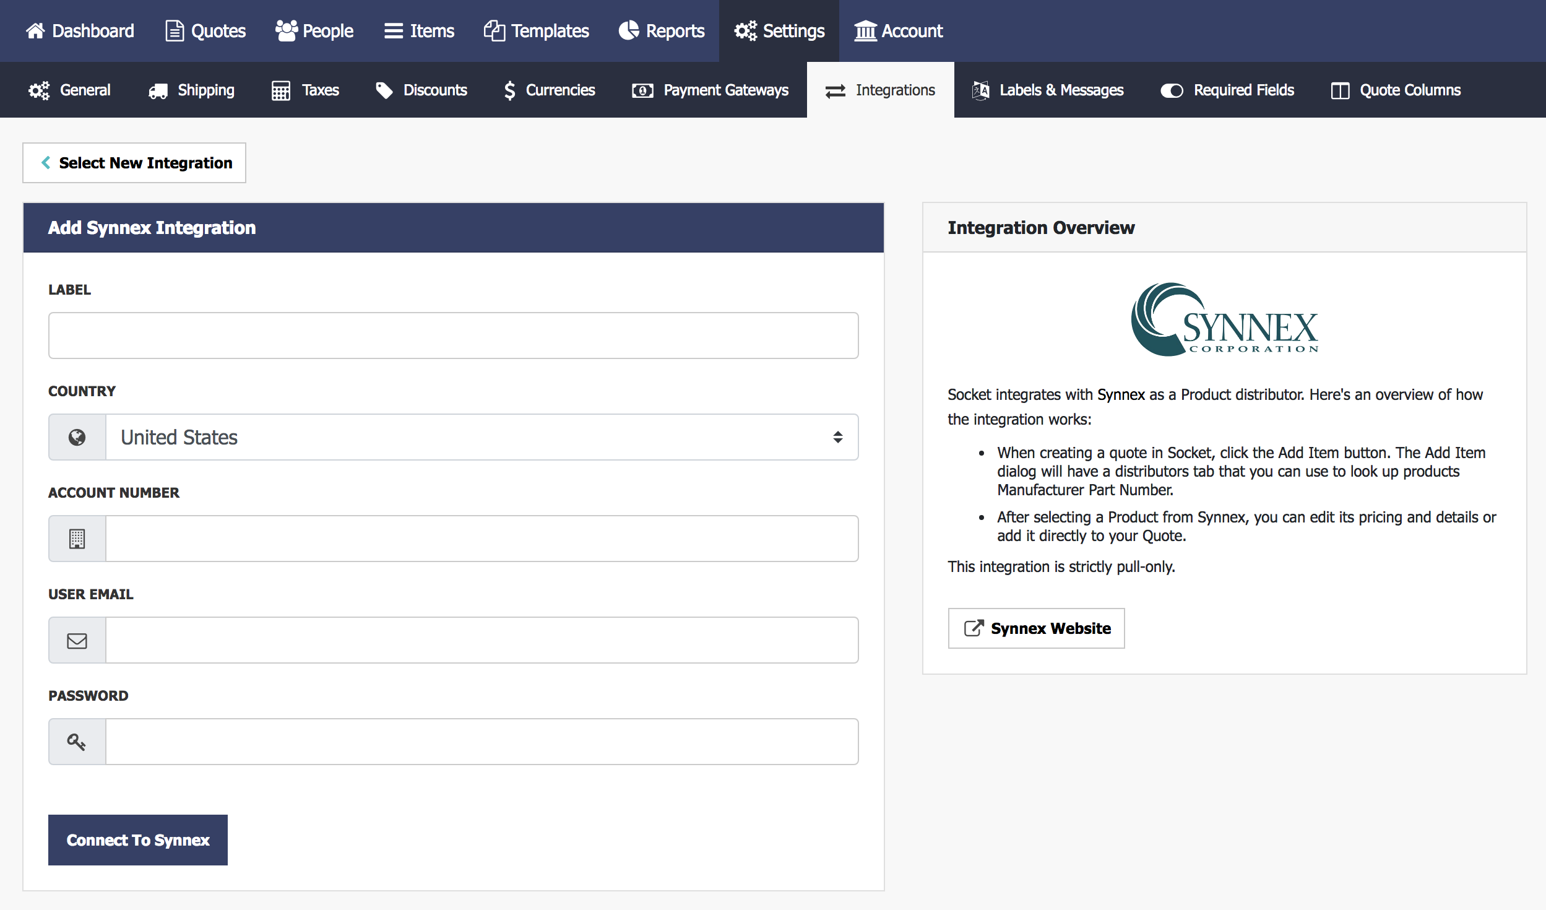
Task: Click the building icon beside Account Number
Action: [77, 539]
